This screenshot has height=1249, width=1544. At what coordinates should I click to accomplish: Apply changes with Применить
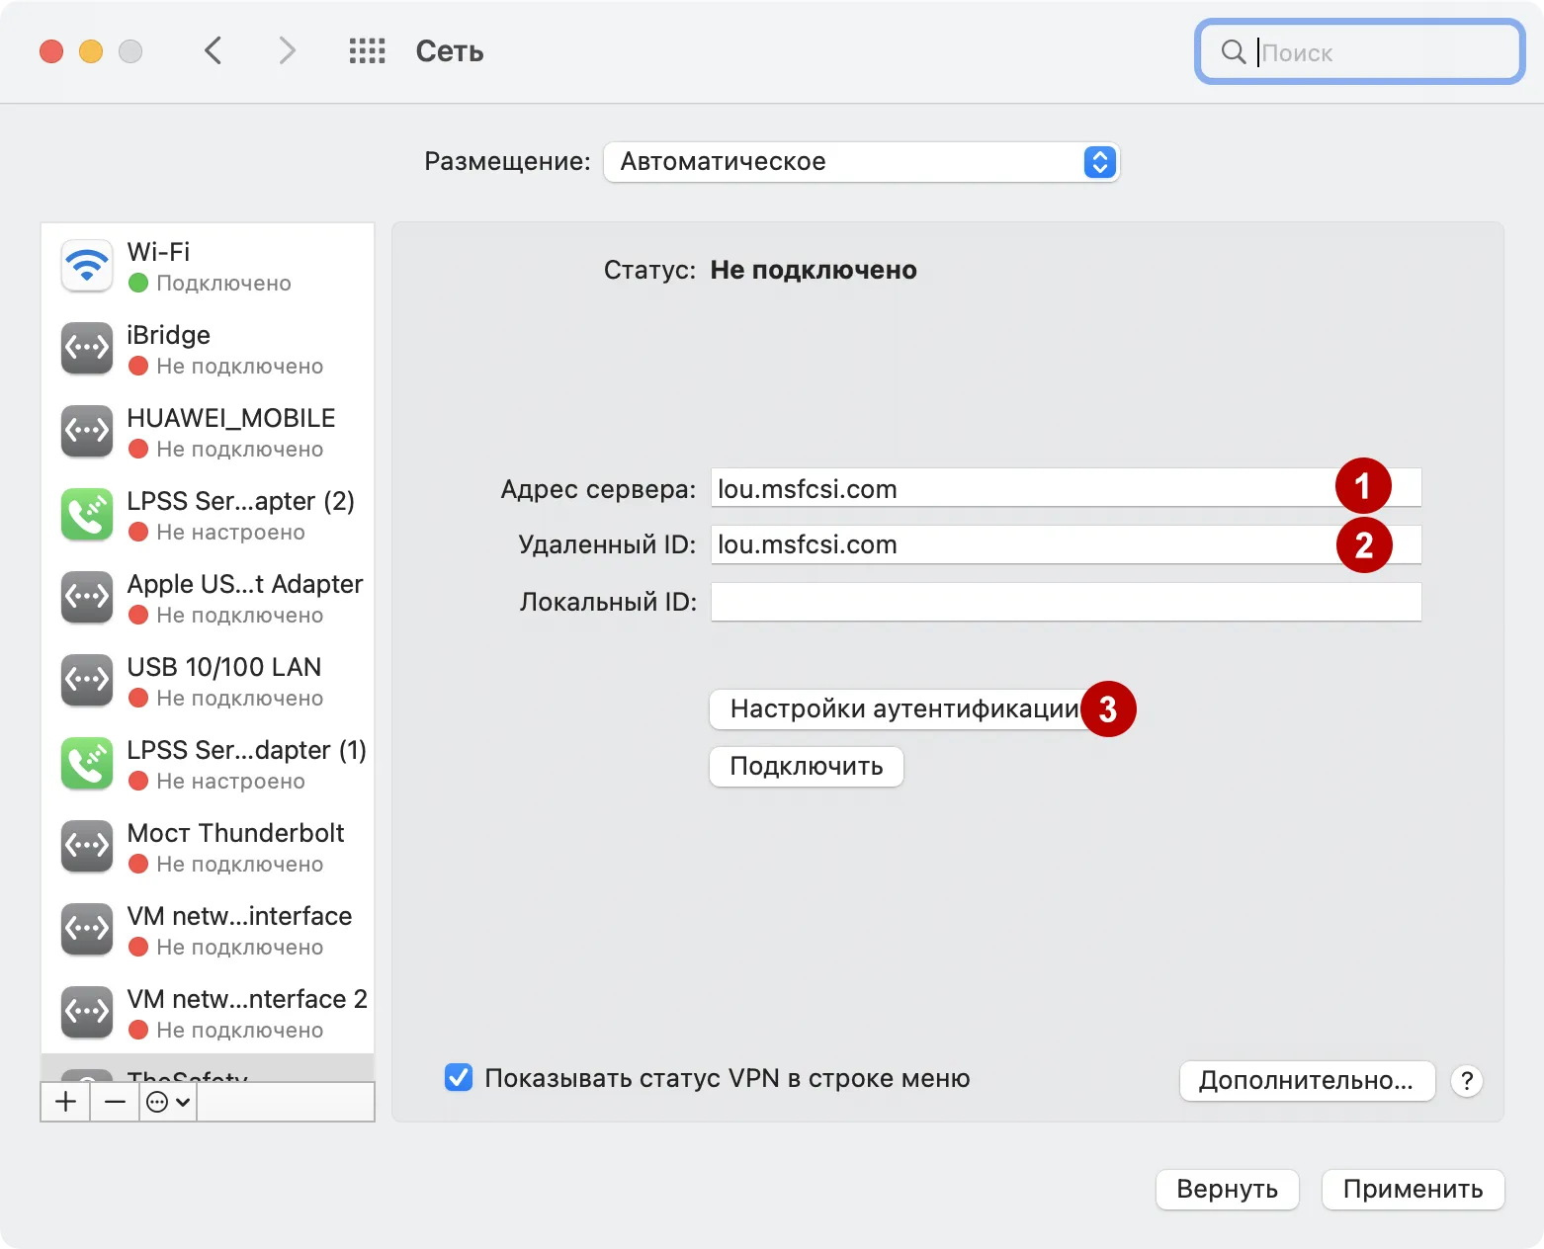[x=1412, y=1190]
